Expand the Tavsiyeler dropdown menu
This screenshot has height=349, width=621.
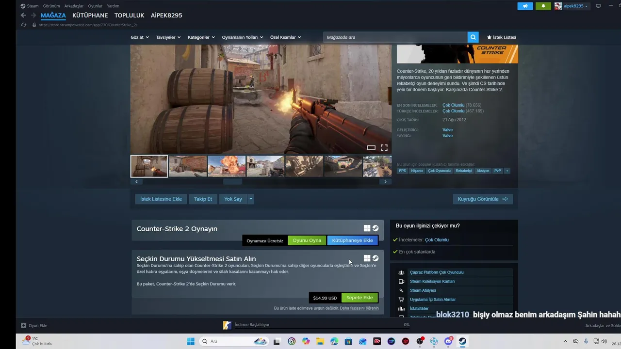[168, 37]
